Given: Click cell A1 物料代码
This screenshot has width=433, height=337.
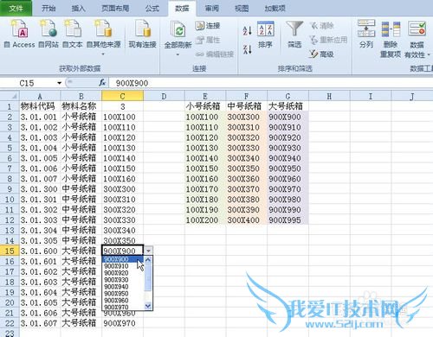Looking at the screenshot, I should pos(40,106).
